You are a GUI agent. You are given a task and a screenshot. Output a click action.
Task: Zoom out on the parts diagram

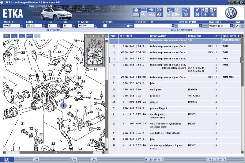click(14, 36)
